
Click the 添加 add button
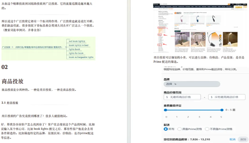coord(243,139)
